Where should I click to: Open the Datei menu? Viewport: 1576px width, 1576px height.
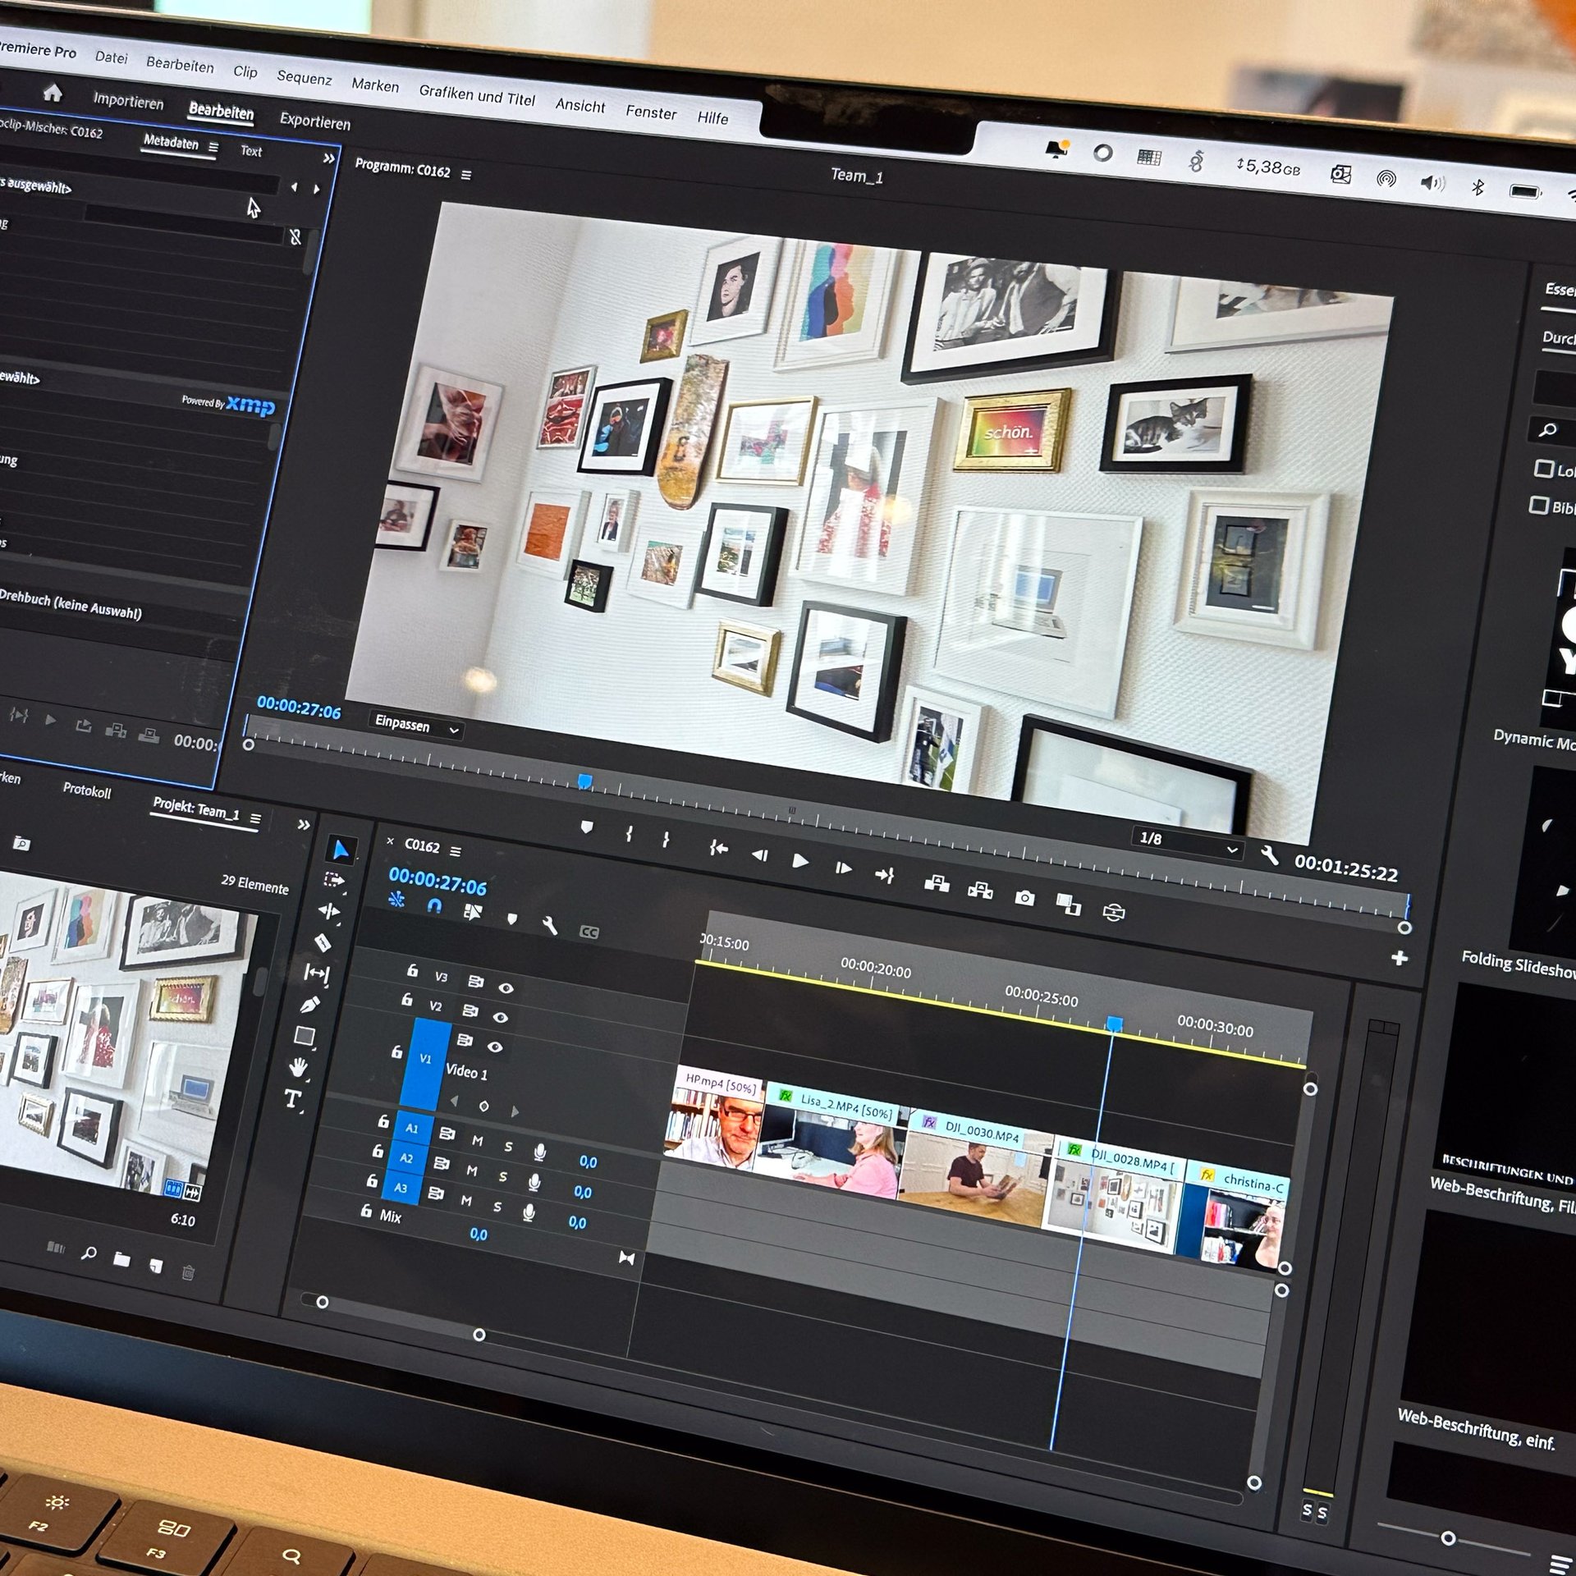111,57
